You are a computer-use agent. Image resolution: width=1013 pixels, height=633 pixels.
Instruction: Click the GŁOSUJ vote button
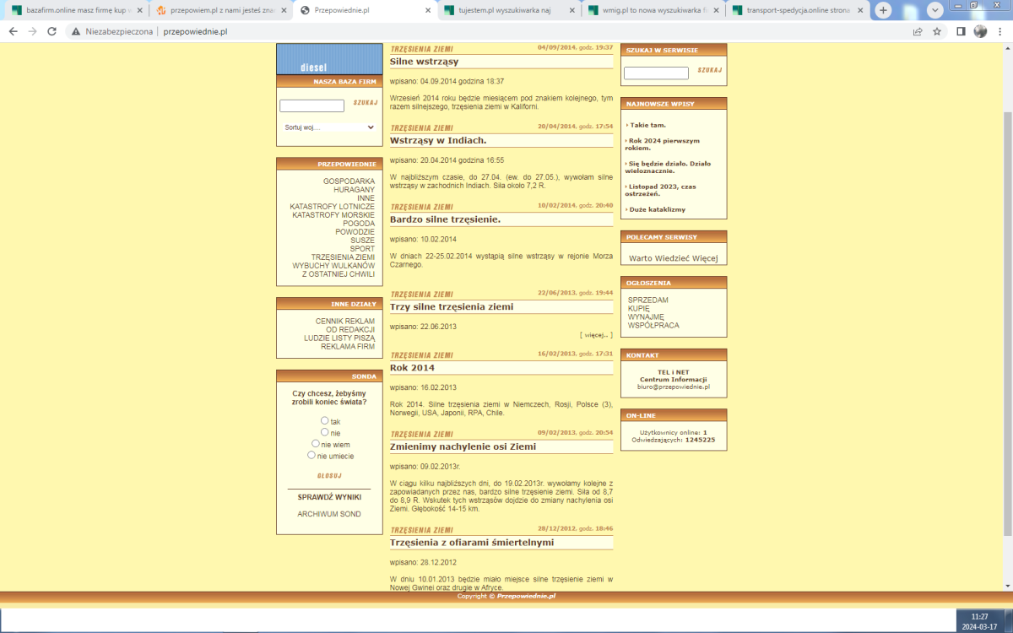tap(329, 475)
